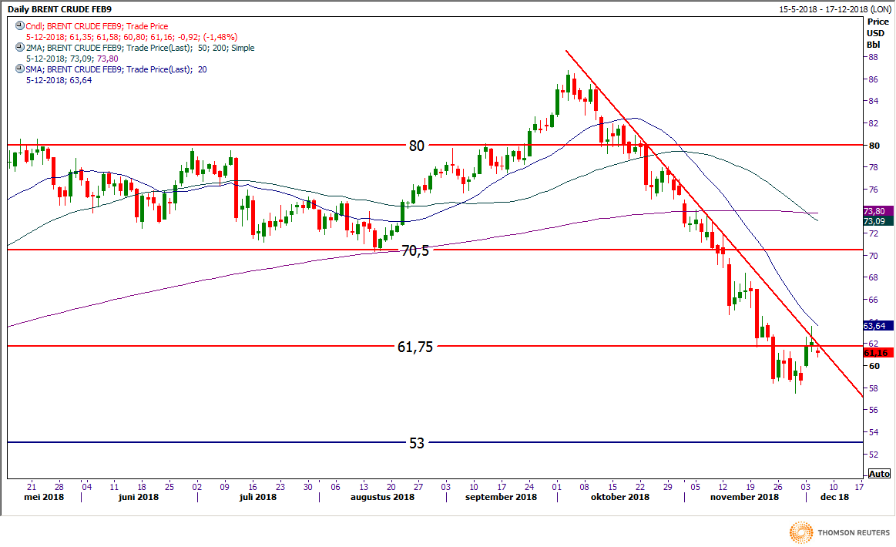Click the oktober 2018 label on time axis
This screenshot has height=547, width=896.
click(619, 497)
